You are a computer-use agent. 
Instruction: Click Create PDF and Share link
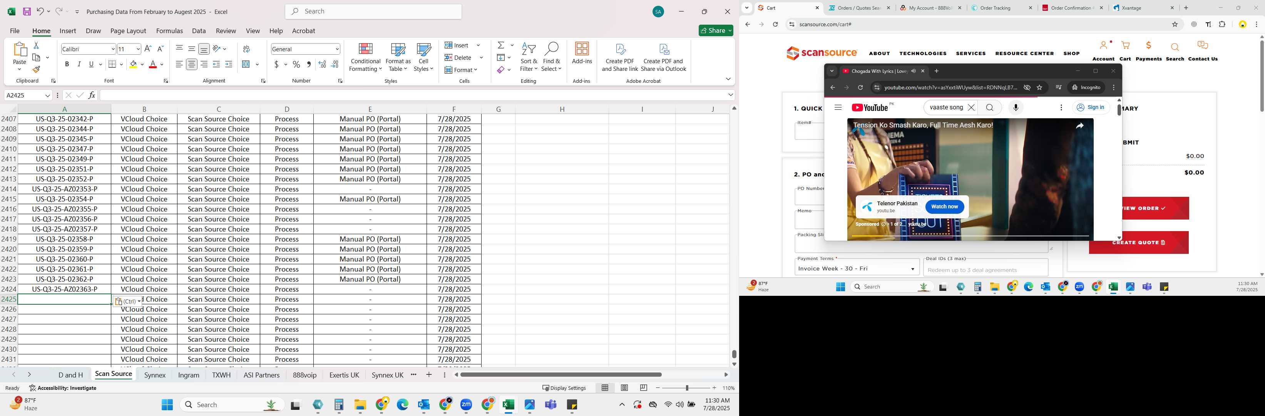pyautogui.click(x=620, y=57)
